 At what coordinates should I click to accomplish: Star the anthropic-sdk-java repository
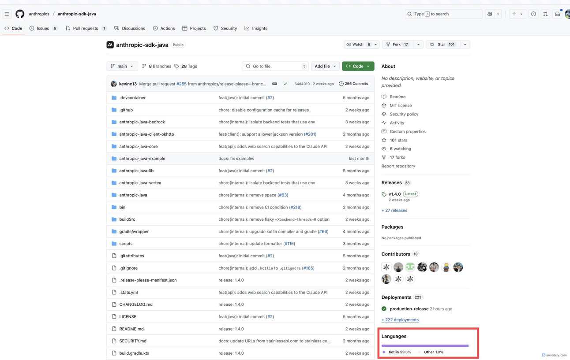click(x=442, y=45)
